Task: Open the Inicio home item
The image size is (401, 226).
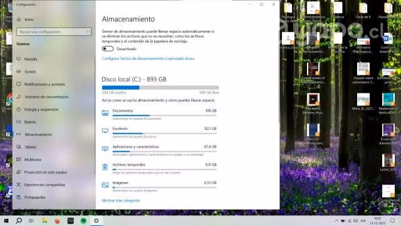Action: click(25, 19)
